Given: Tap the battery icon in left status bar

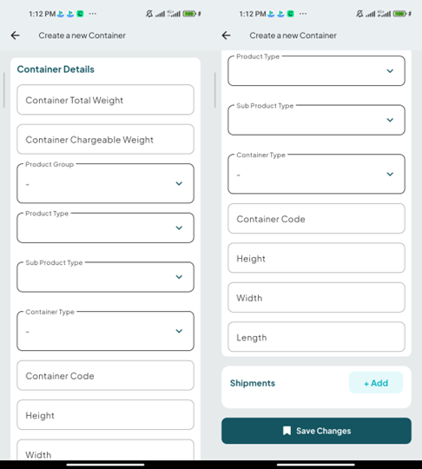Looking at the screenshot, I should pyautogui.click(x=189, y=14).
